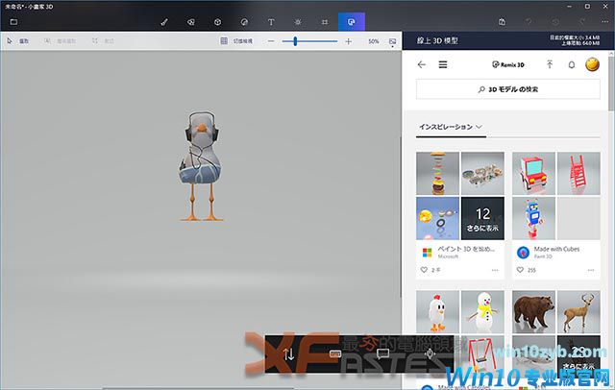Go back with the Remix 3D arrow
This screenshot has height=390, width=615.
pyautogui.click(x=422, y=64)
